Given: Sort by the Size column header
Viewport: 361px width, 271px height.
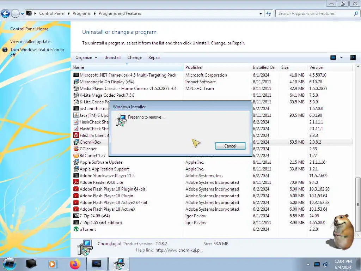Looking at the screenshot, I should [x=293, y=67].
